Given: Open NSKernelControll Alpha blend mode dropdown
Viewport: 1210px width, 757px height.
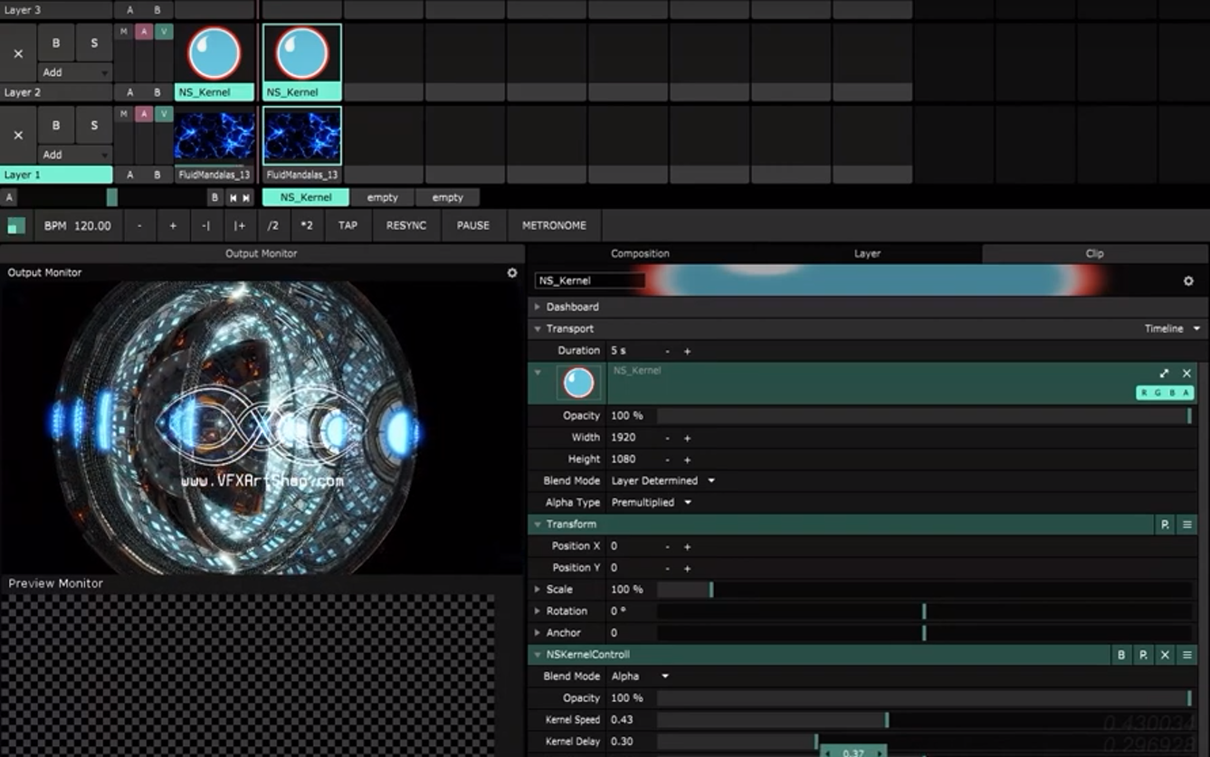Looking at the screenshot, I should tap(641, 677).
